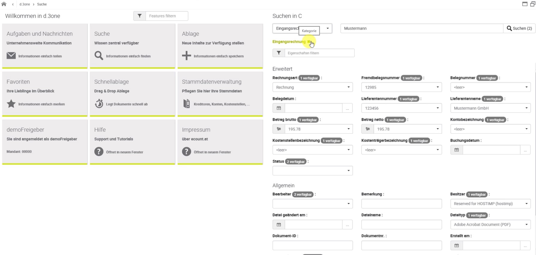The image size is (536, 255).
Task: Expand the Fremdbelegsnummer dropdown 12985
Action: pos(401,87)
